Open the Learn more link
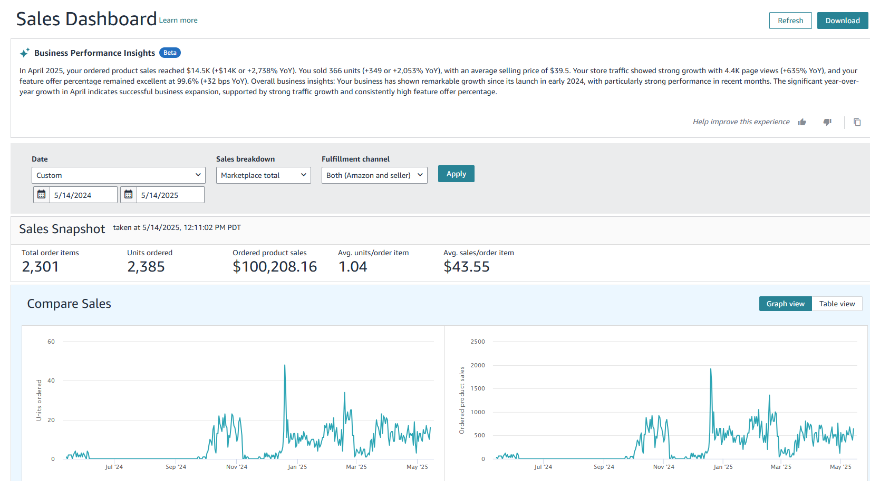Screen dimensions: 870x481 [178, 20]
